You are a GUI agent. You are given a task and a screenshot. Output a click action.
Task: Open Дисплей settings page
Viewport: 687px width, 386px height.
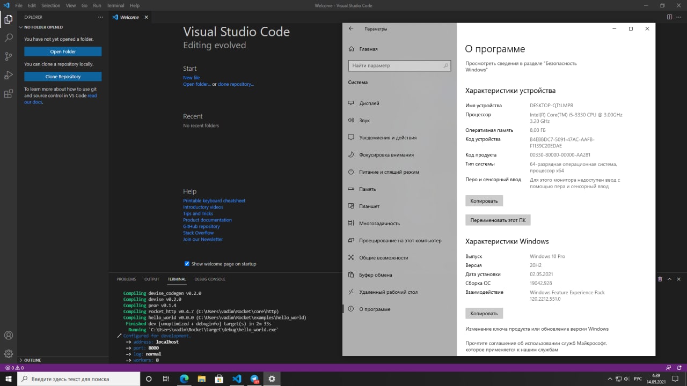[x=399, y=103]
